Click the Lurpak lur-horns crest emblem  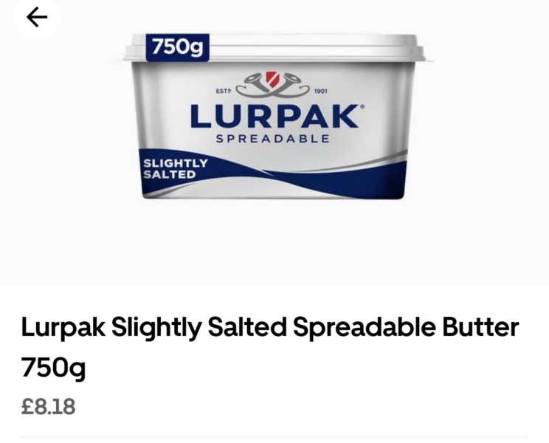click(272, 85)
